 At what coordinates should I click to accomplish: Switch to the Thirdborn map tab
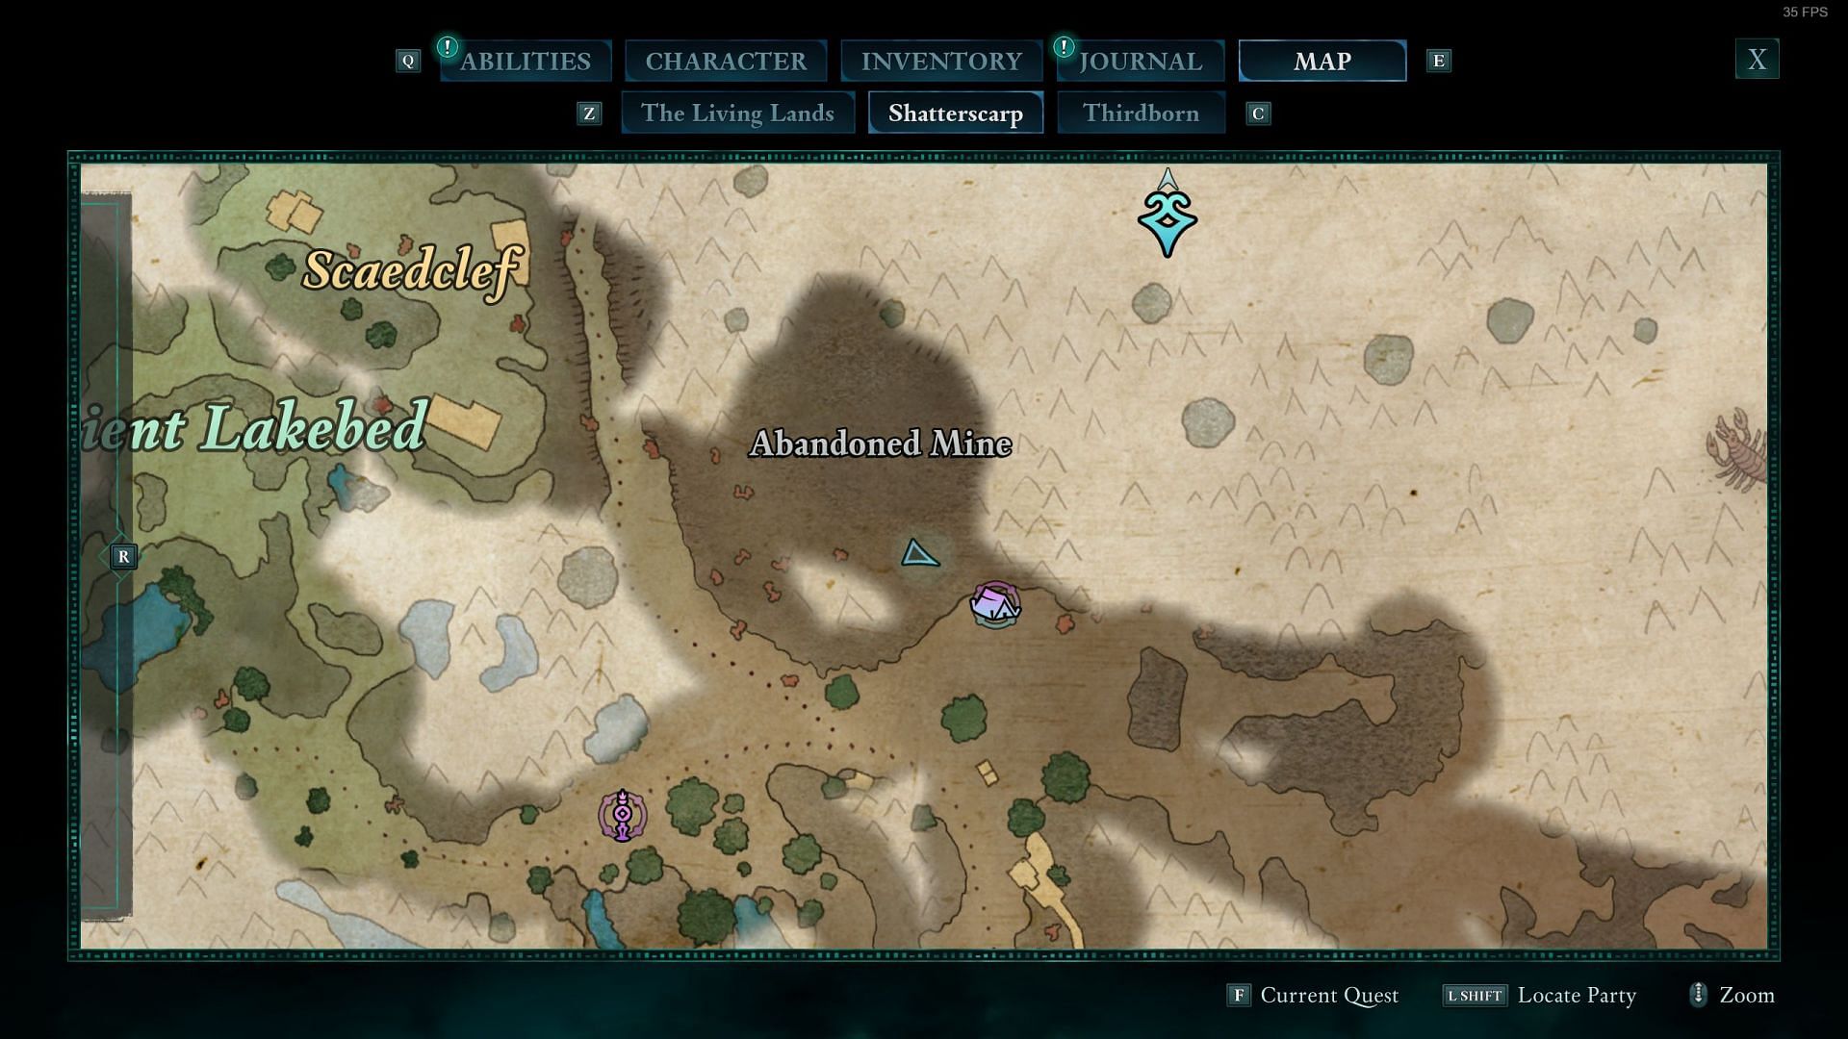tap(1141, 113)
